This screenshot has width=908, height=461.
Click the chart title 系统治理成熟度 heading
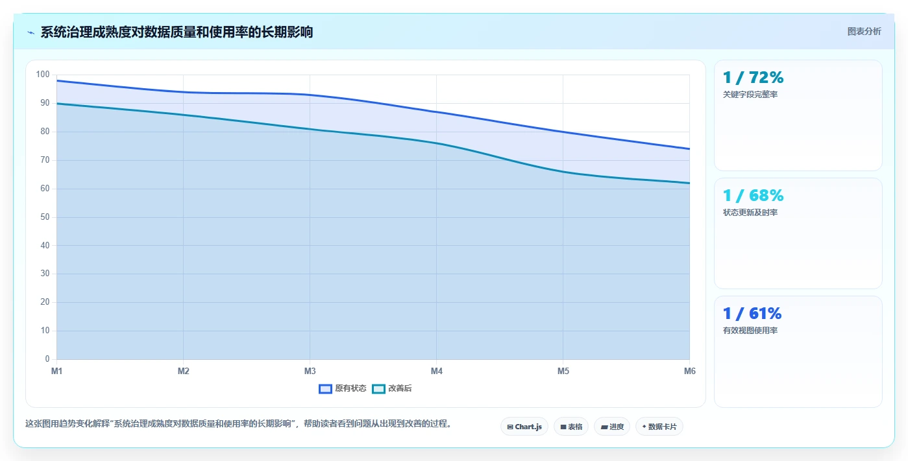177,32
